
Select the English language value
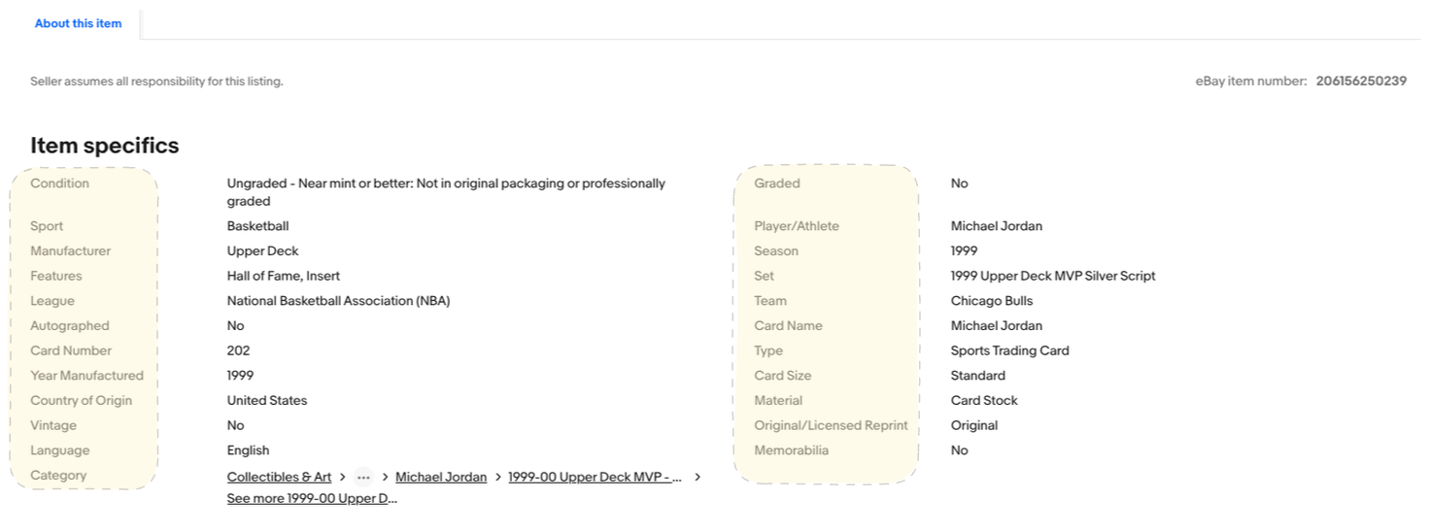[x=248, y=450]
